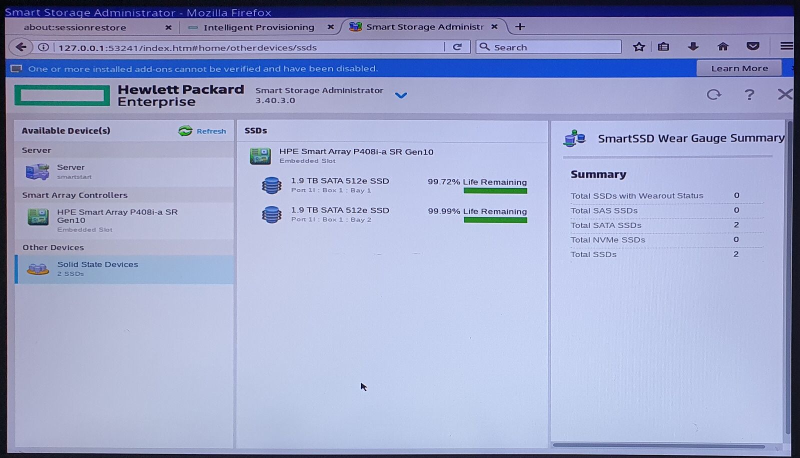The height and width of the screenshot is (458, 800).
Task: Click the Refresh devices icon
Action: click(x=185, y=131)
